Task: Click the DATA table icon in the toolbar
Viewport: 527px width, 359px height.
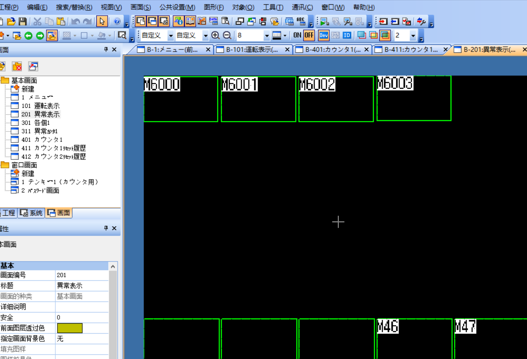Action: [x=213, y=21]
